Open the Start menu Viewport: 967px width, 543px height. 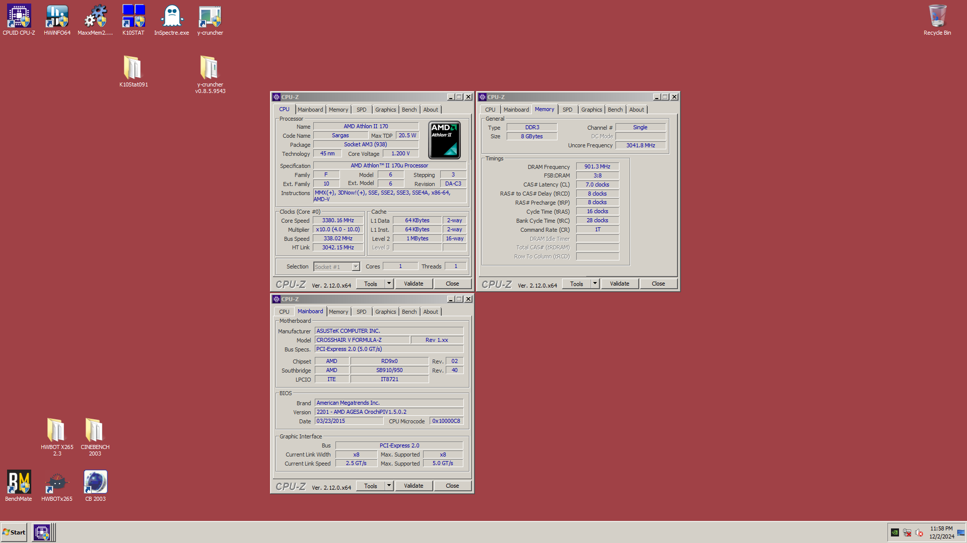click(14, 532)
